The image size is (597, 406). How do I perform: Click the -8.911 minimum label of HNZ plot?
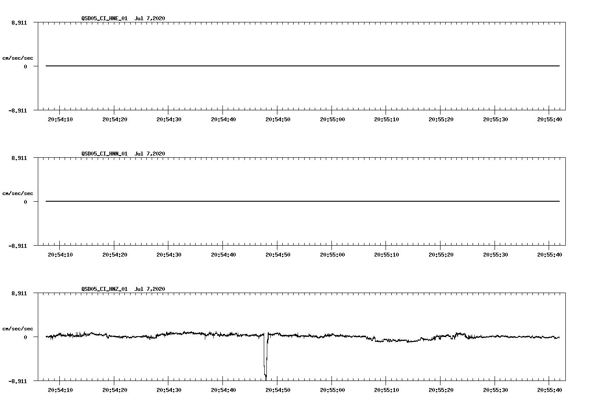pos(18,381)
